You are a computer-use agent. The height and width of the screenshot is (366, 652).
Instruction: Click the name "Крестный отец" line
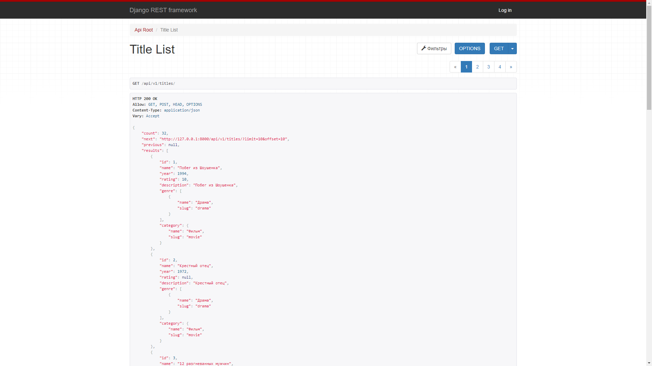click(186, 266)
